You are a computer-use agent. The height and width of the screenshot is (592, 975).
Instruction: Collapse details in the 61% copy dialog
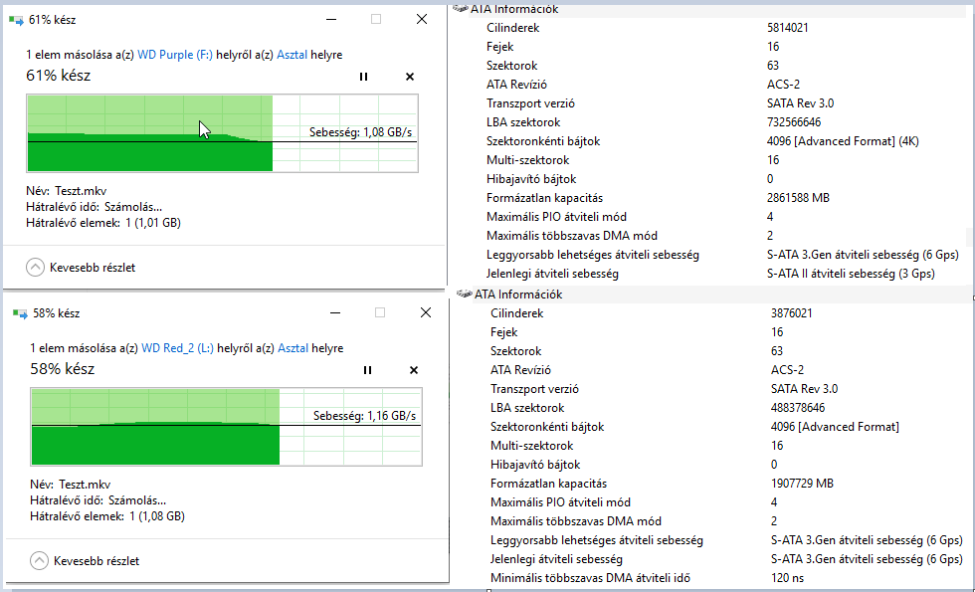(81, 268)
